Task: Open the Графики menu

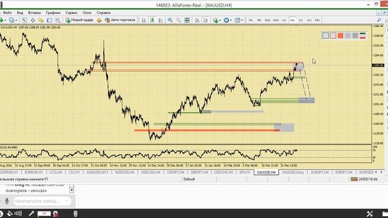Action: (x=53, y=13)
